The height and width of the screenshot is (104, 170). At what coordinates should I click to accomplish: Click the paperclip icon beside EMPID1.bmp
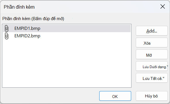pyautogui.click(x=7, y=28)
